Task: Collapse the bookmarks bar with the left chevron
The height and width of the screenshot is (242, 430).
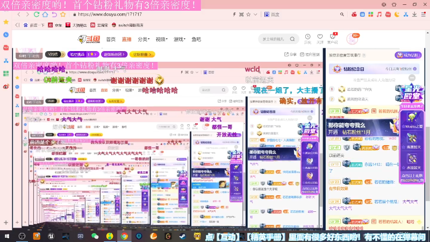Action: pos(17,25)
